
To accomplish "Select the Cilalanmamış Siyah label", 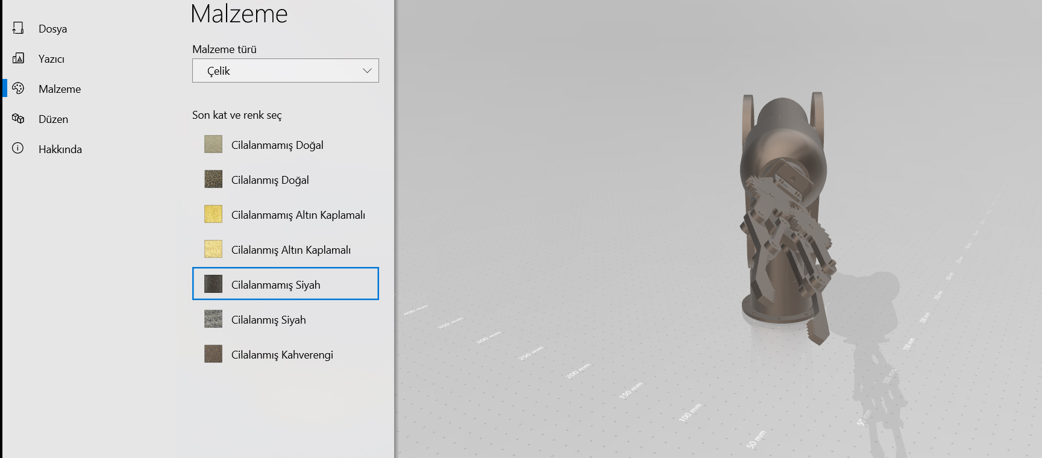I will 276,285.
